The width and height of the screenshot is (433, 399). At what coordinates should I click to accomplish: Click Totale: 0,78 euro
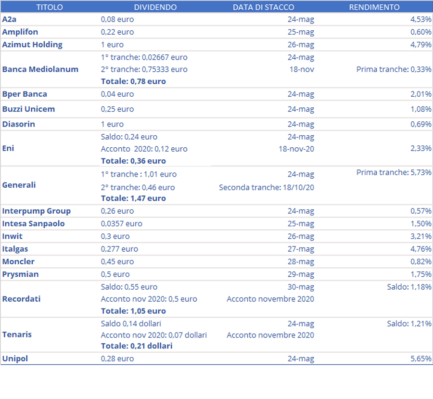pyautogui.click(x=133, y=81)
